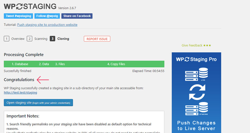250x133 pixels.
Task: Click the Tweet #wpstaging button
Action: tap(18, 16)
